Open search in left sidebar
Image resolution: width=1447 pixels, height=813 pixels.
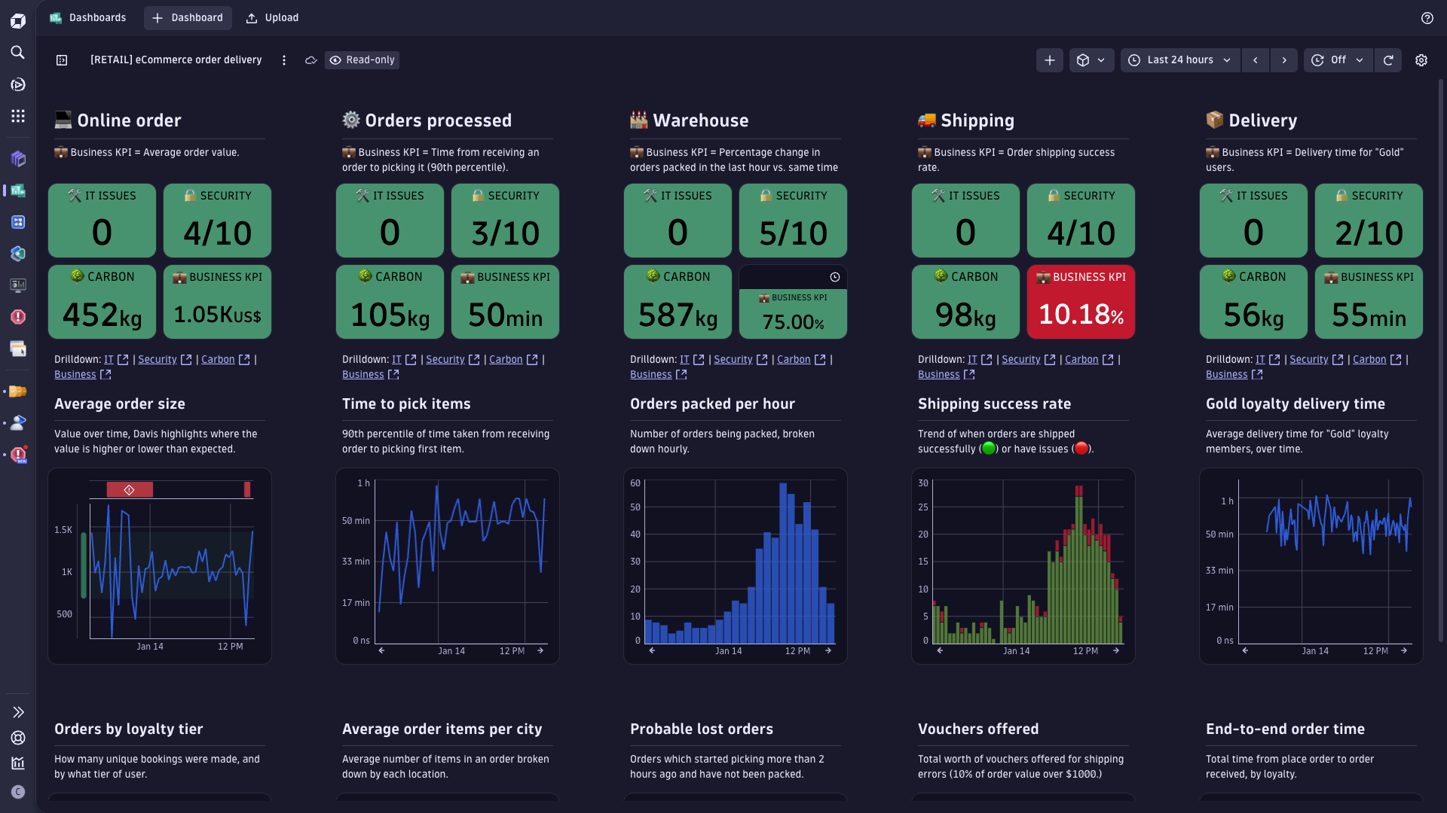click(18, 52)
